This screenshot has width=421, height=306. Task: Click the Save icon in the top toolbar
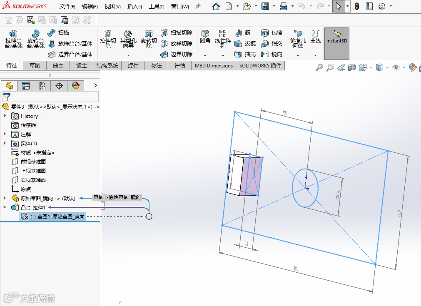coord(265,6)
